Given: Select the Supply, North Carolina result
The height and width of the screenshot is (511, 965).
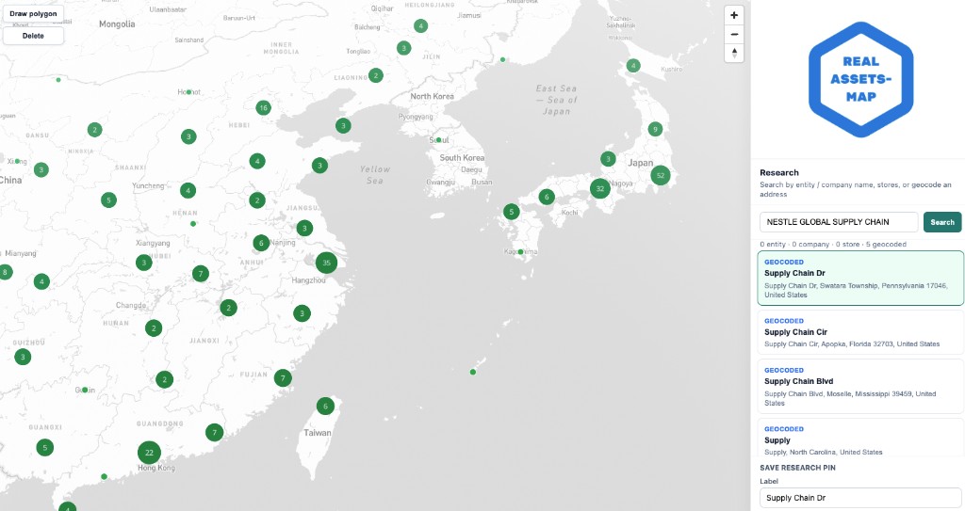Looking at the screenshot, I should click(x=860, y=438).
